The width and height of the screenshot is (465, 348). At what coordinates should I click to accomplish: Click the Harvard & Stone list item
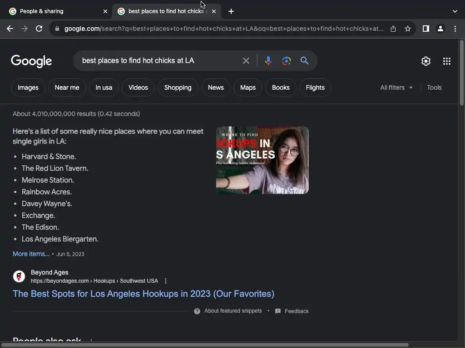(x=49, y=156)
